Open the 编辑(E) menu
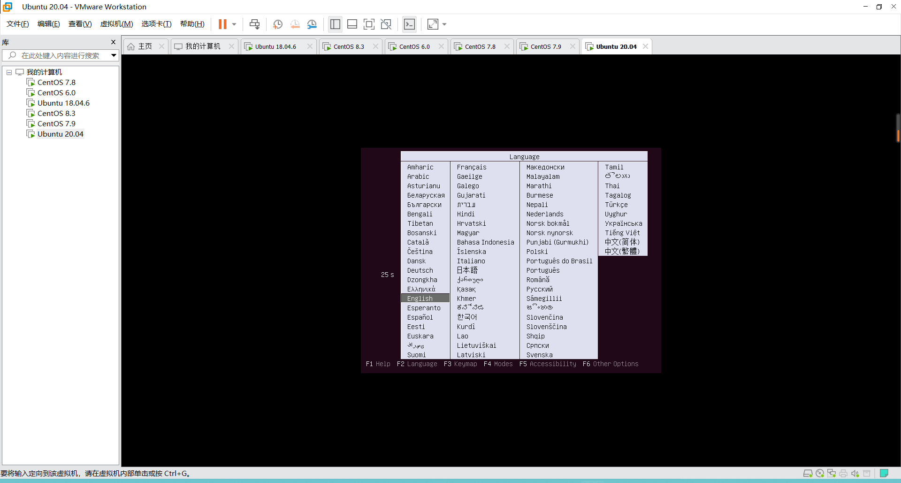901x483 pixels. click(49, 24)
